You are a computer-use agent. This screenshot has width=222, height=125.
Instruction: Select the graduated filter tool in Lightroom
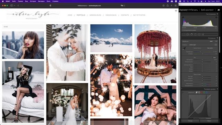click(195, 34)
